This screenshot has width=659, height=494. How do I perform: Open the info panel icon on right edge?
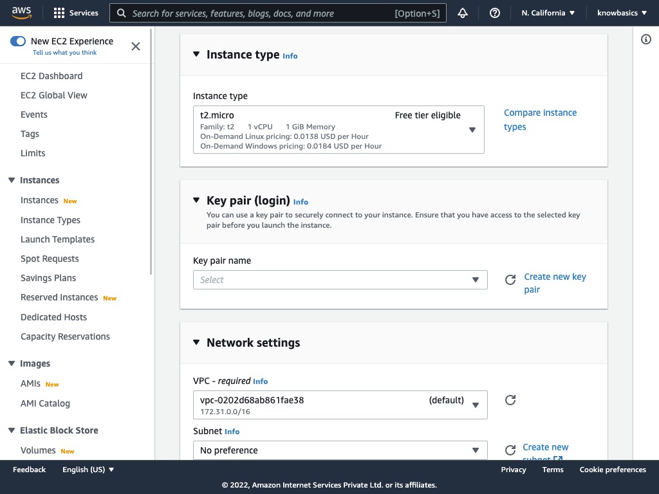pos(646,39)
